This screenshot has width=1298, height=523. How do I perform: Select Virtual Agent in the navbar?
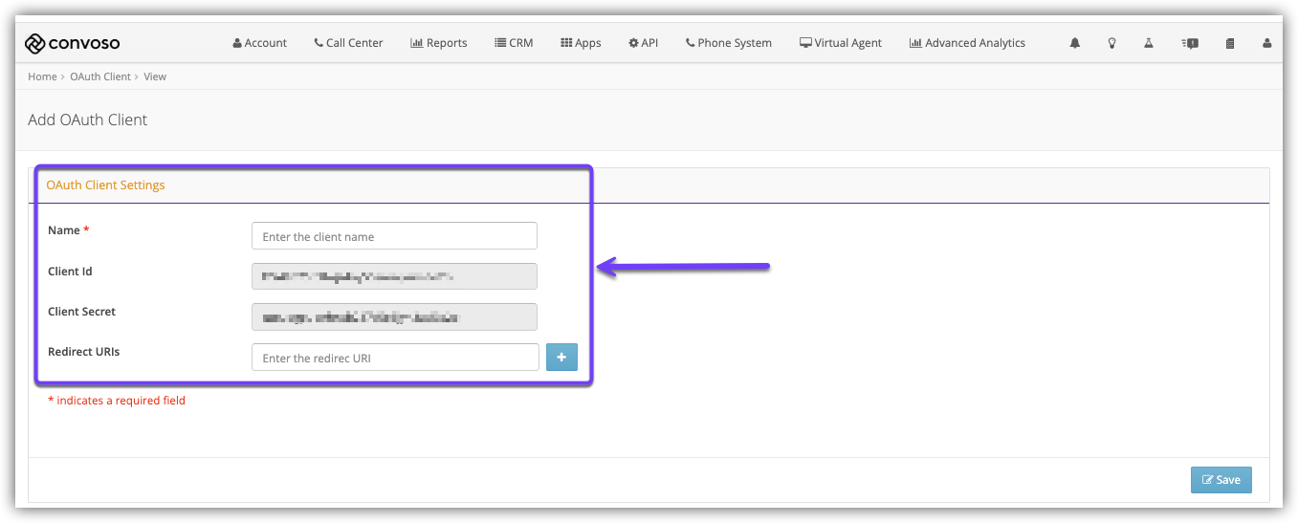(841, 43)
